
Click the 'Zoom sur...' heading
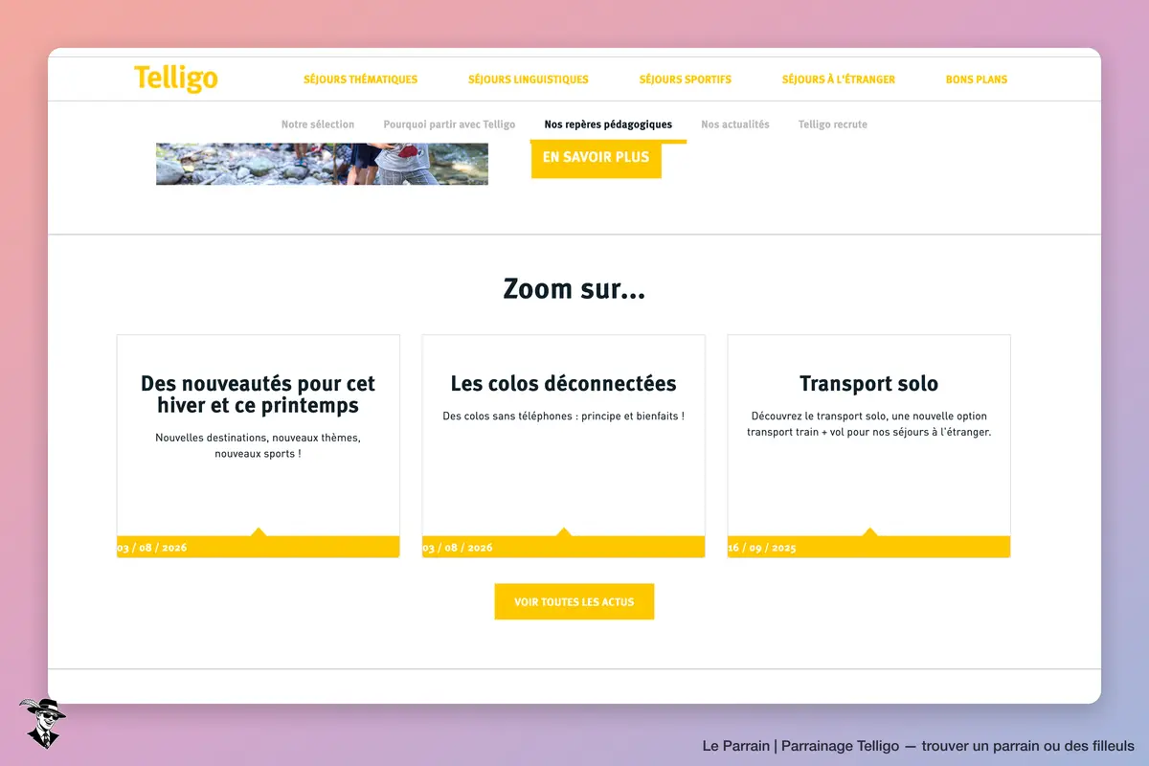(x=574, y=288)
